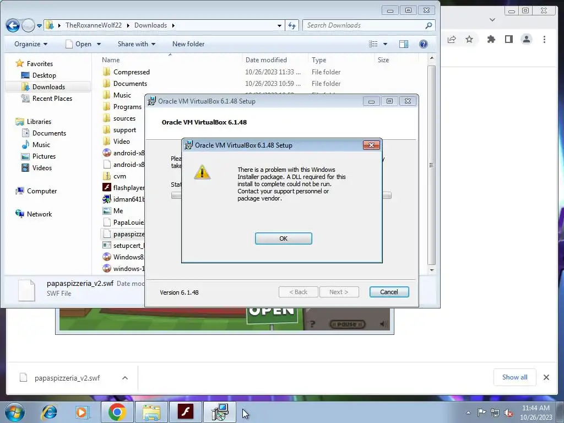Click the Chrome share page icon
The image size is (564, 423).
click(x=452, y=39)
